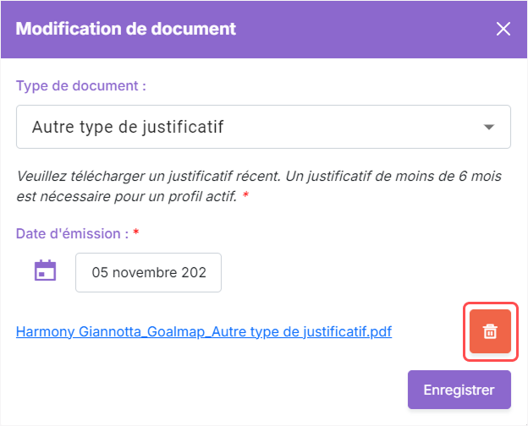The image size is (528, 426).
Task: Click the Date d'émission label
Action: click(72, 233)
